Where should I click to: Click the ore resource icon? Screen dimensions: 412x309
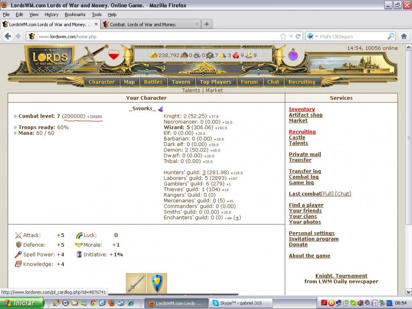pyautogui.click(x=197, y=55)
